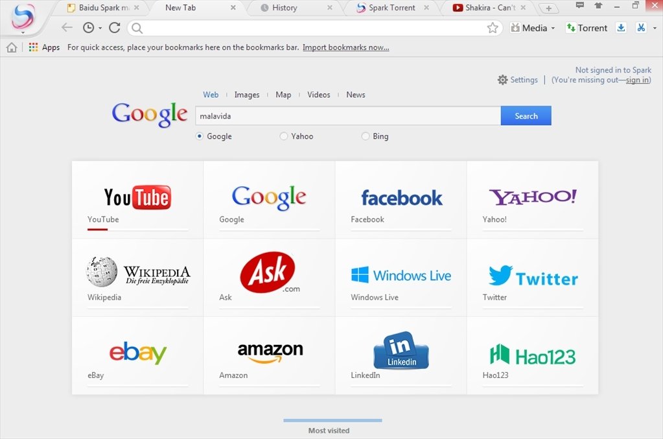Reload the page with the refresh icon

click(x=115, y=28)
